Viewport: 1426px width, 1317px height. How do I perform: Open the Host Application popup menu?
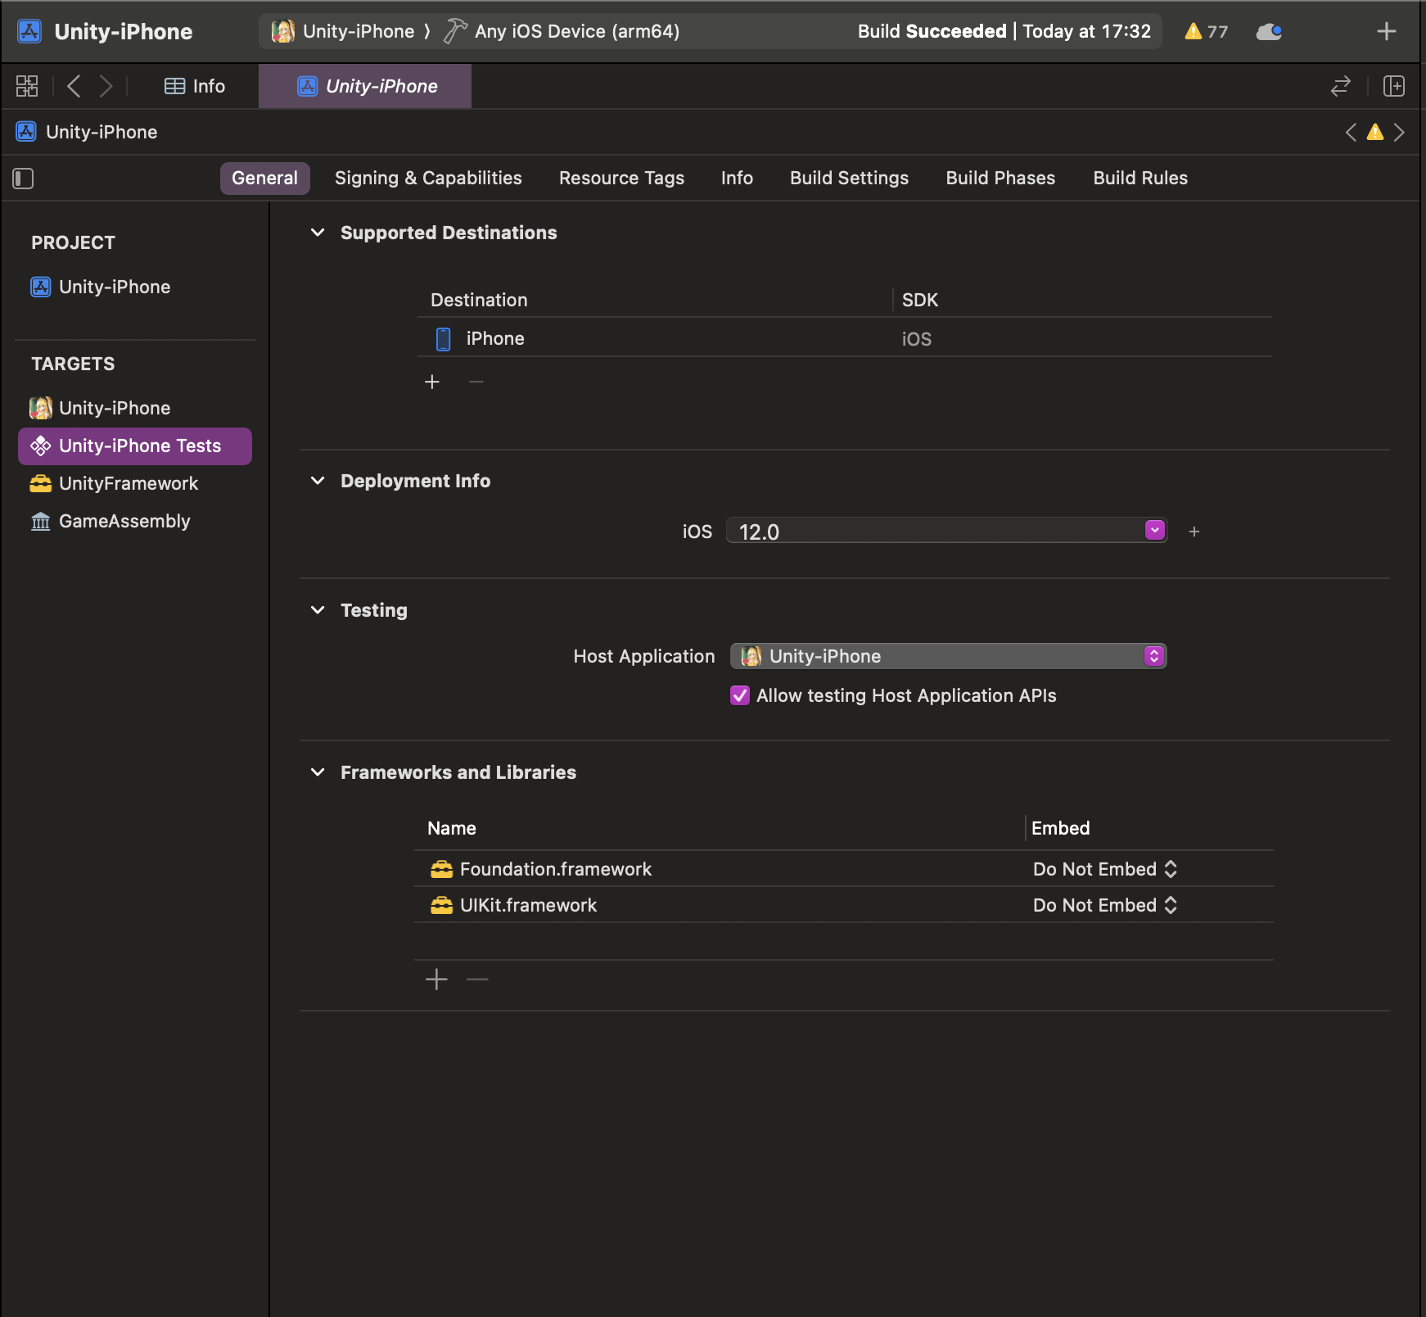point(948,656)
